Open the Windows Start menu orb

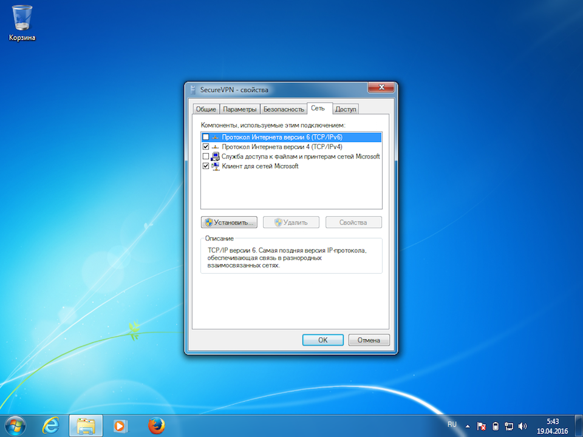[15, 426]
